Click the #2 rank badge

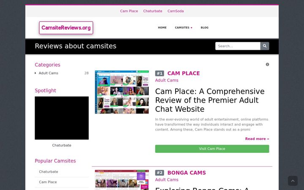click(x=160, y=173)
